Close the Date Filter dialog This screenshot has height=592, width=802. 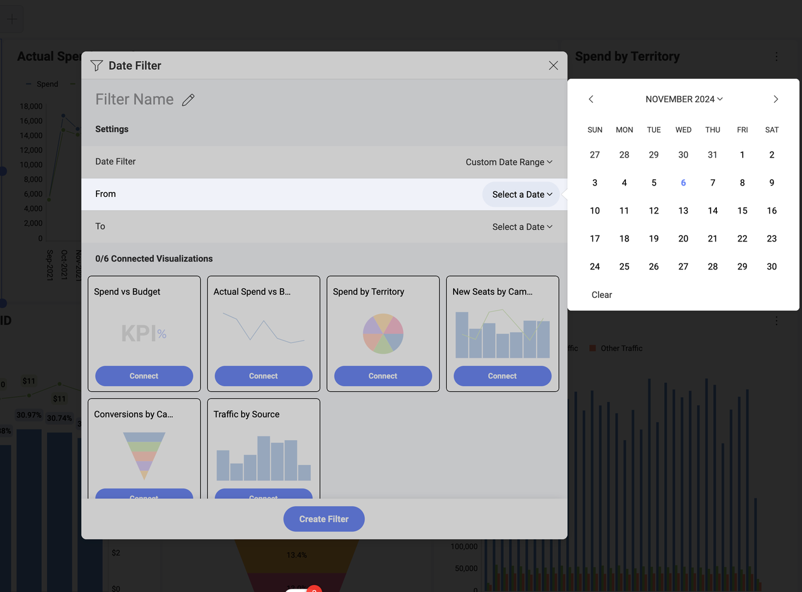pos(554,65)
